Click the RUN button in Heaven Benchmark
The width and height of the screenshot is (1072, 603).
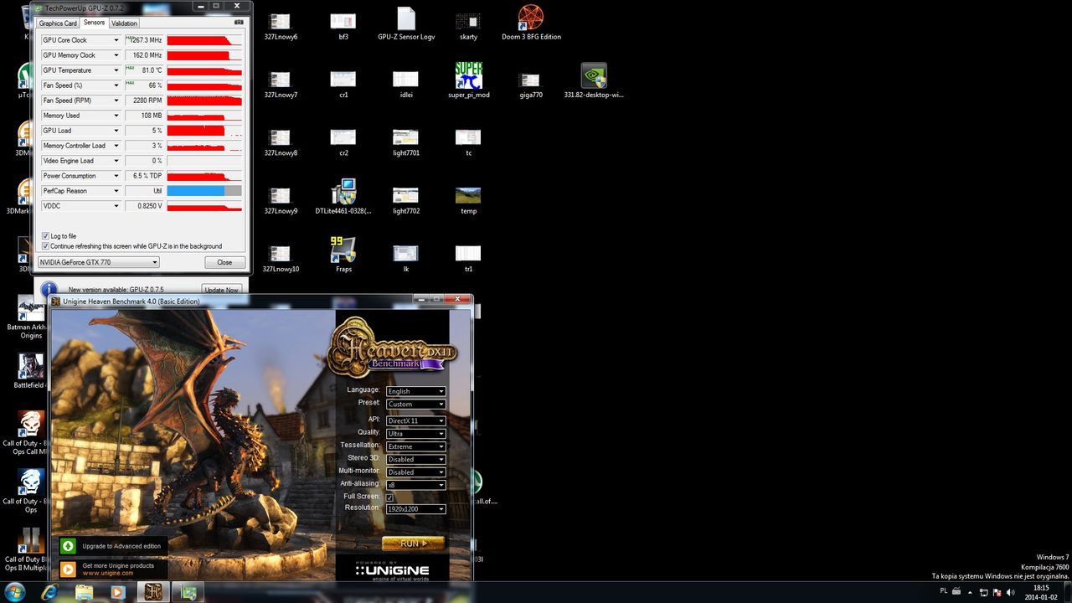[x=413, y=544]
